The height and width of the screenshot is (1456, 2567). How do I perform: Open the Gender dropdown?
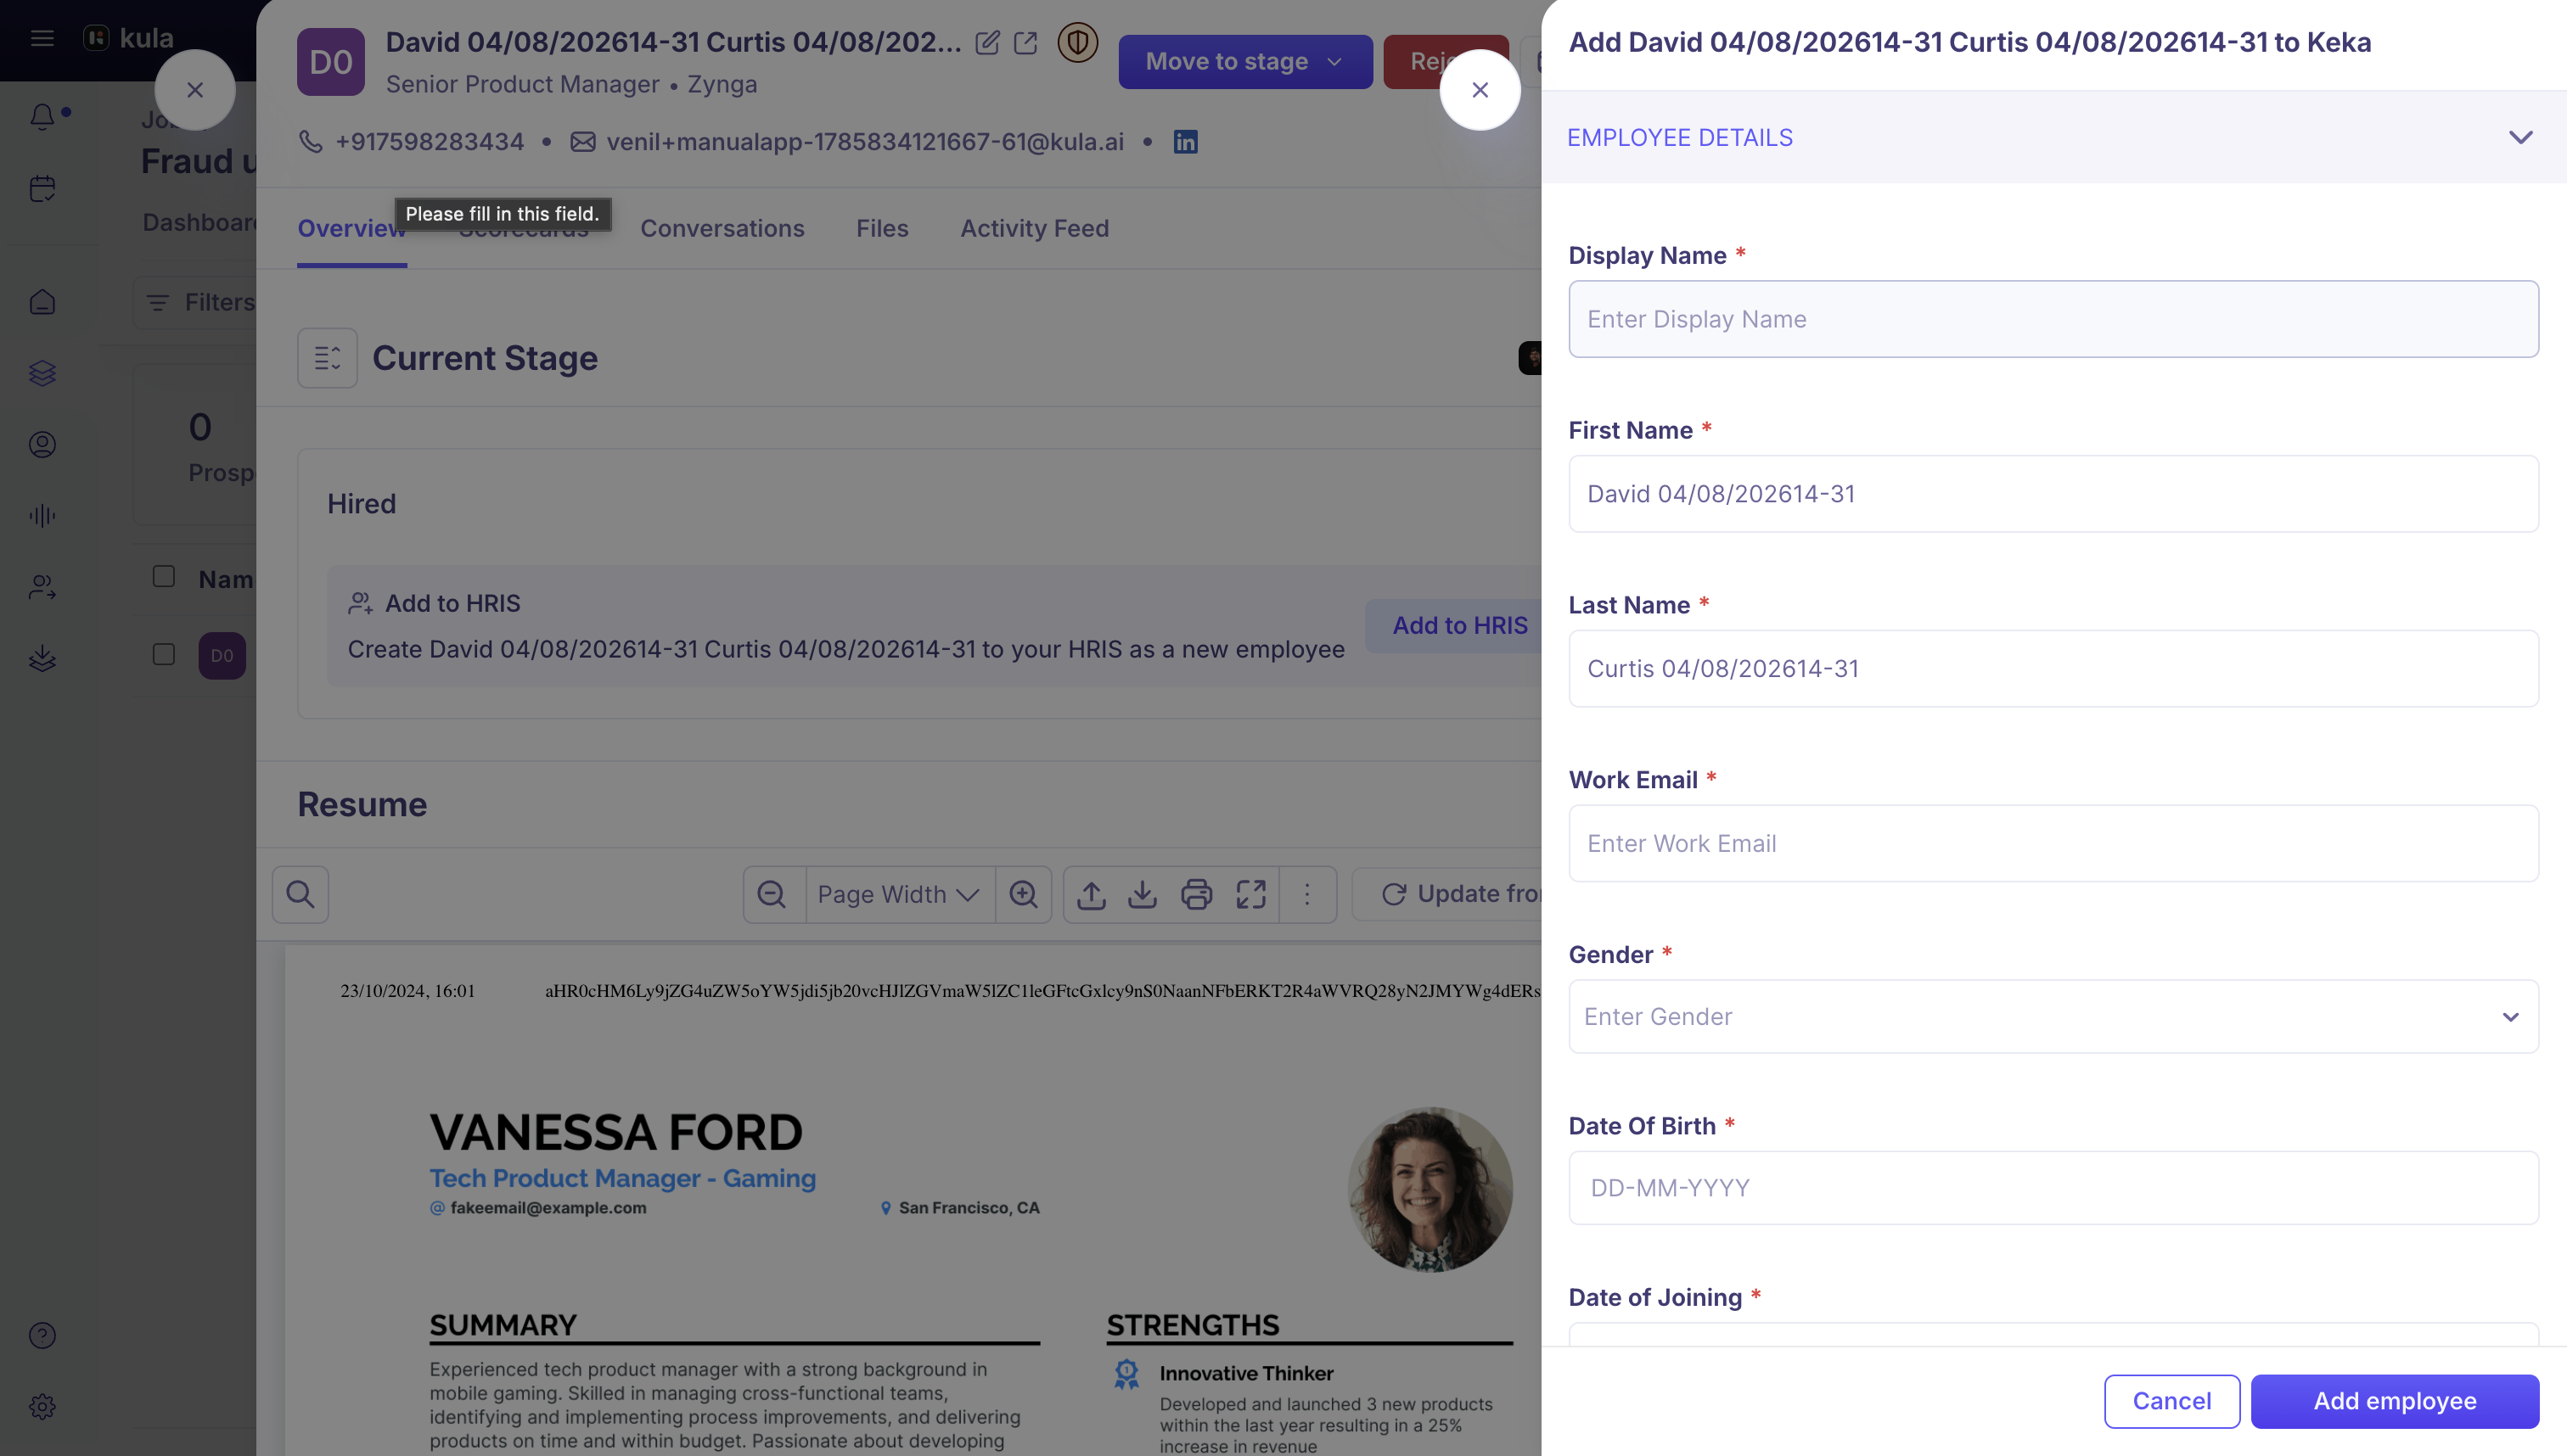pyautogui.click(x=2053, y=1016)
